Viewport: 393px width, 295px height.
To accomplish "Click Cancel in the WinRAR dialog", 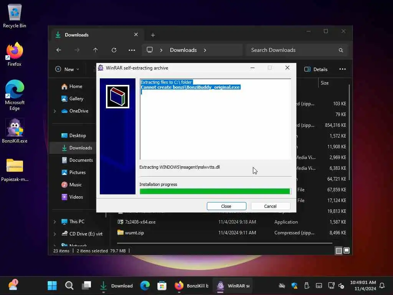I will tap(271, 206).
